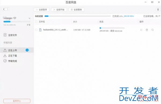The image size is (161, 104).
Task: Click the file icon of baidunetdisk row
Action: pos(40,30)
